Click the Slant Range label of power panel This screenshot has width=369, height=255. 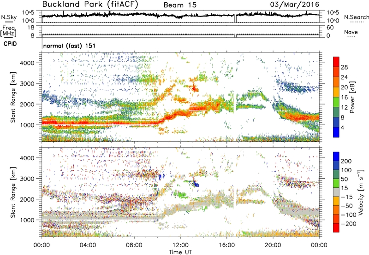click(x=13, y=98)
